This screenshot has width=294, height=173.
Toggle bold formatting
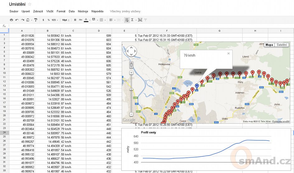click(x=75, y=20)
